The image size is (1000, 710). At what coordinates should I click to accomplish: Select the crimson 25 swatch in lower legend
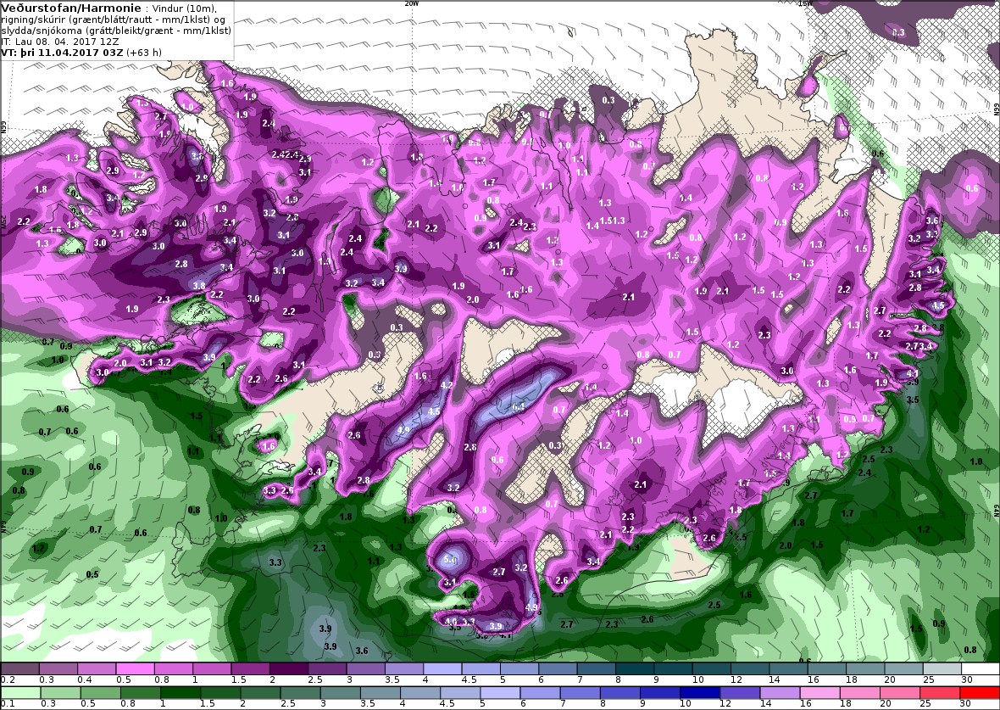click(939, 693)
